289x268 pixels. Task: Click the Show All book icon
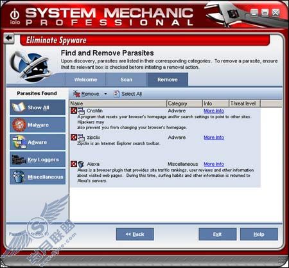[x=19, y=107]
